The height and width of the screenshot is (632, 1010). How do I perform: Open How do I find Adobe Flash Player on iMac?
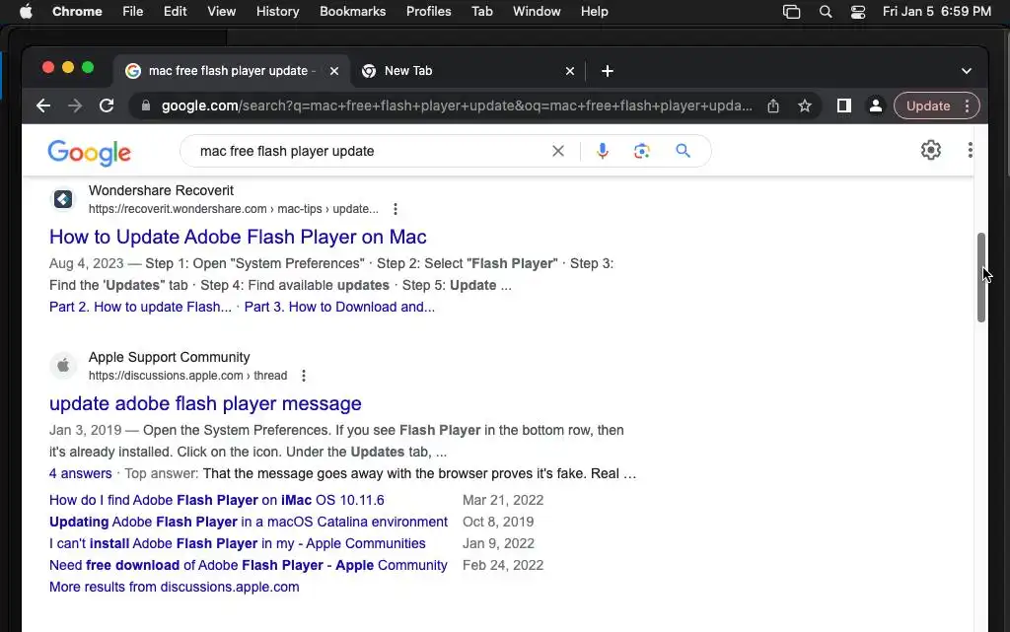216,500
